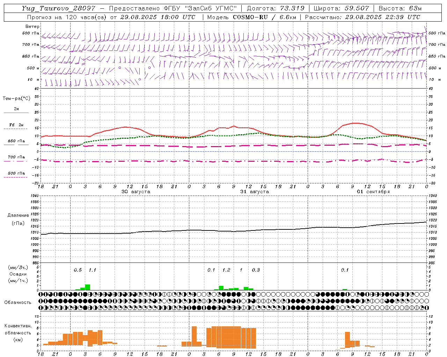This screenshot has height=357, width=447.
Task: Click the Осадки axis title
Action: pyautogui.click(x=18, y=274)
